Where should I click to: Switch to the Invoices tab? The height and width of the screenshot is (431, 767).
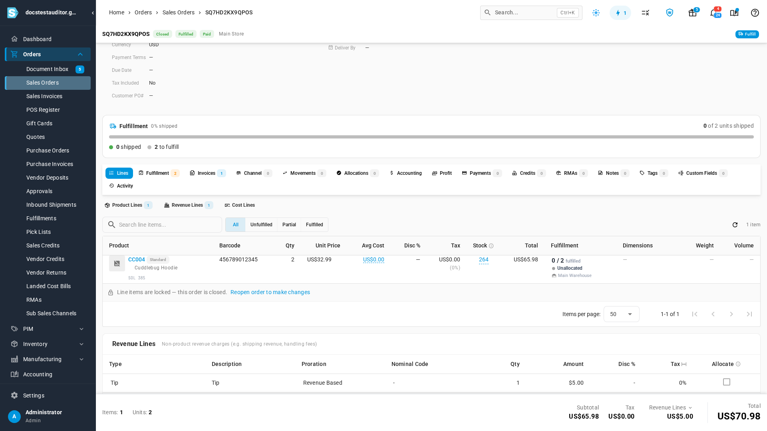point(208,173)
